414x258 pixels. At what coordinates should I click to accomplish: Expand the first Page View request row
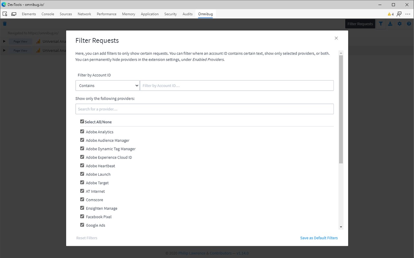coord(4,41)
